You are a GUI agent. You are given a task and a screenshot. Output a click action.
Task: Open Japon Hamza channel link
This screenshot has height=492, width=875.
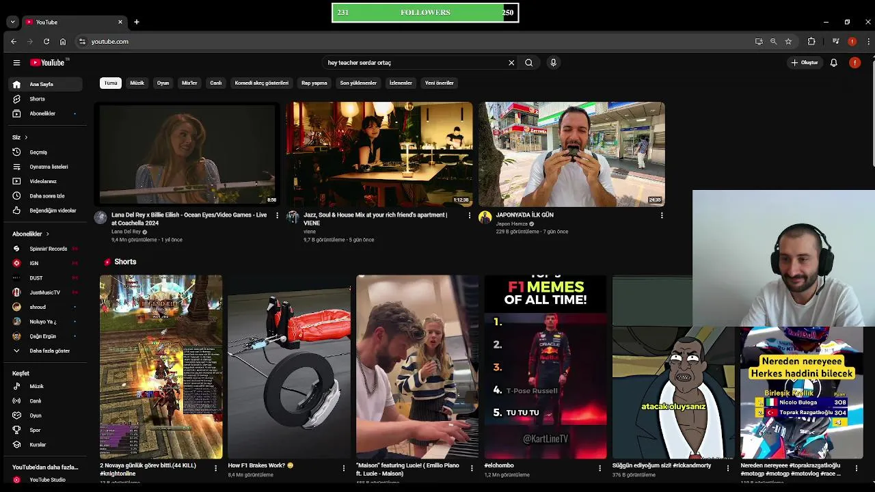click(511, 223)
